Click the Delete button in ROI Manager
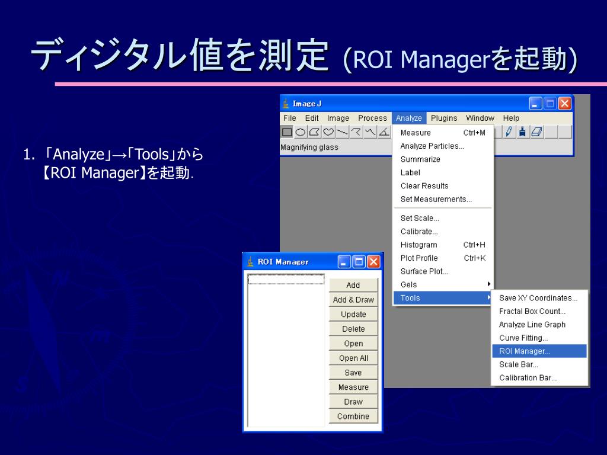Screen dimensions: 607x455 [353, 329]
